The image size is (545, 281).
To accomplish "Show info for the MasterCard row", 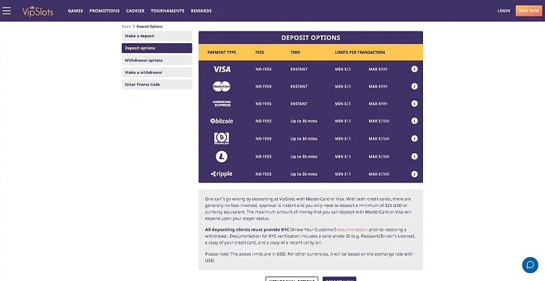I will click(414, 87).
